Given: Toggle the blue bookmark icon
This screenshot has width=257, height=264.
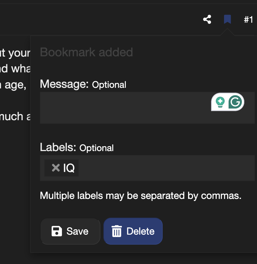Looking at the screenshot, I should coord(227,20).
